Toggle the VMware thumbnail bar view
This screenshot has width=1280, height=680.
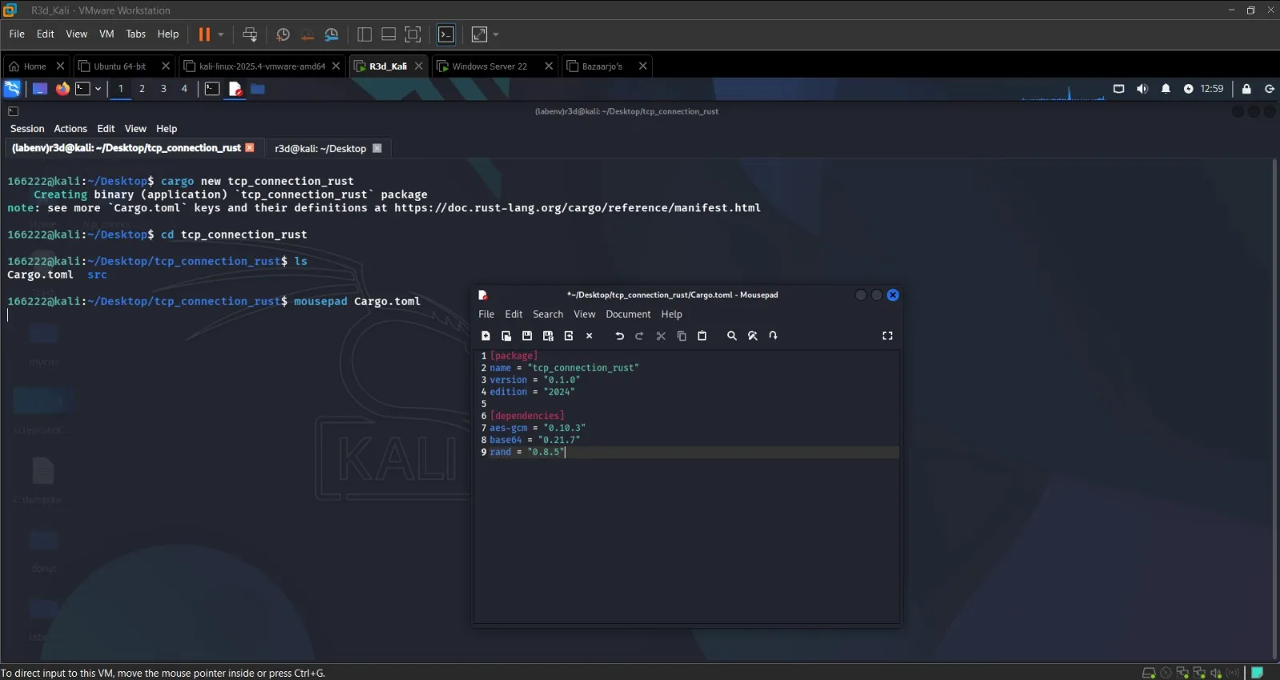click(389, 34)
